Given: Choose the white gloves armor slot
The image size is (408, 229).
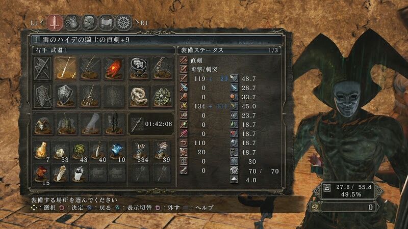Looking at the screenshot, I should 90,124.
